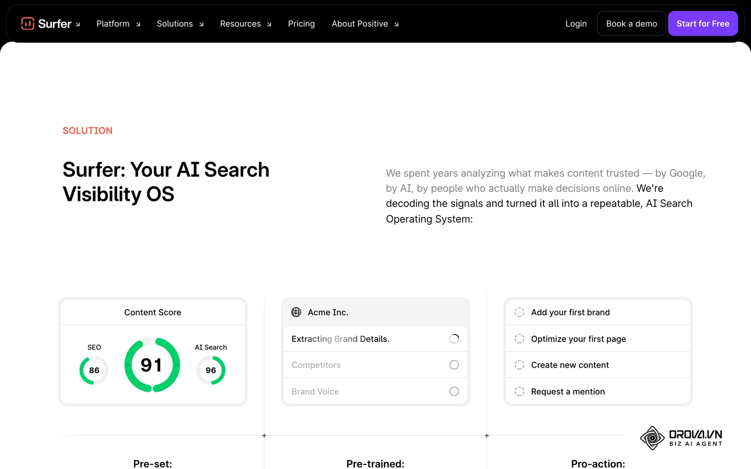Image resolution: width=751 pixels, height=469 pixels.
Task: Click the globe icon beside Acme Inc.
Action: 296,312
